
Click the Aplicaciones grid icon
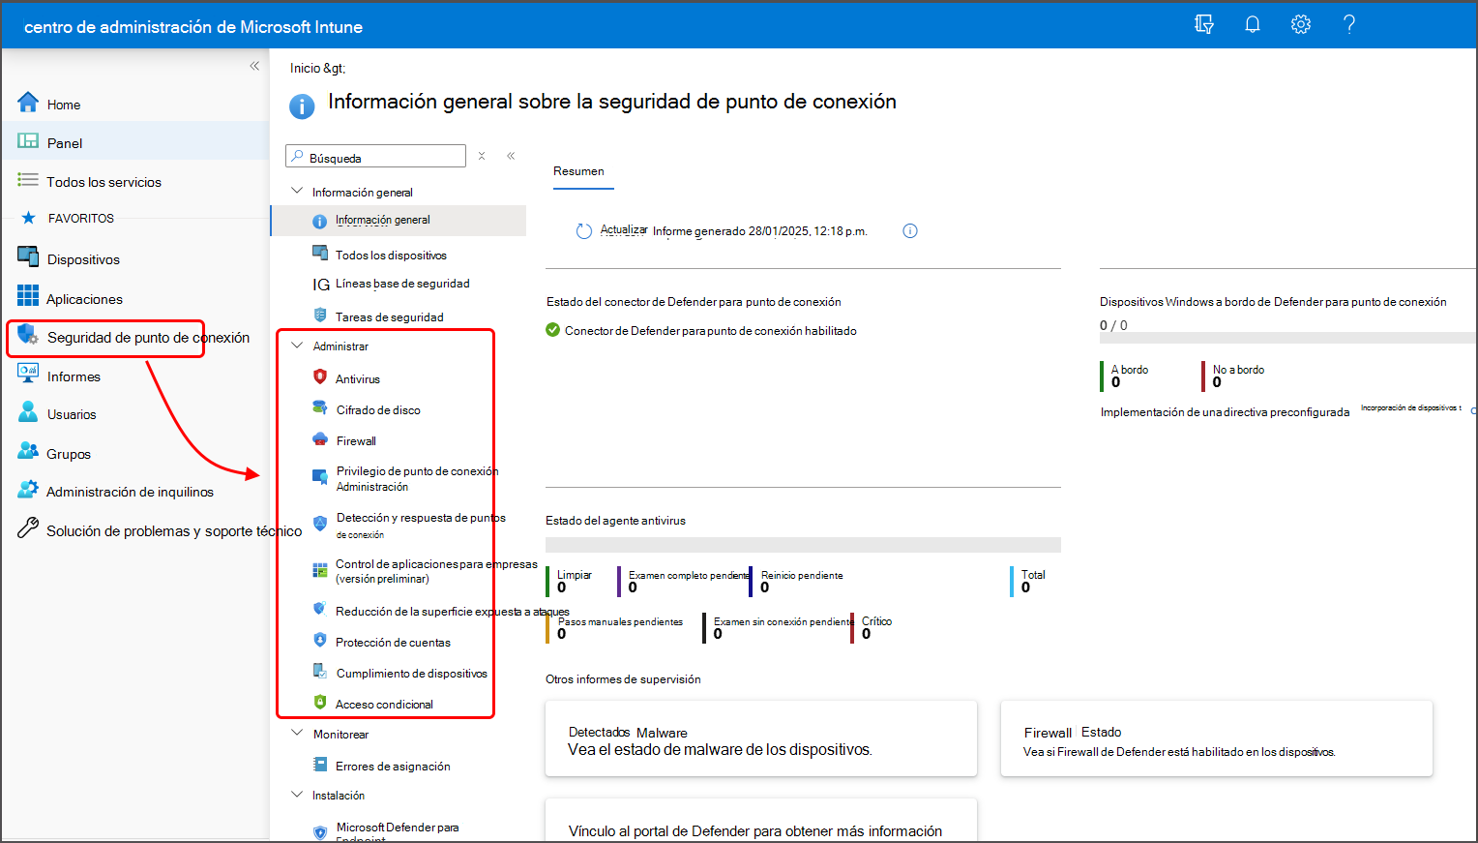[28, 296]
